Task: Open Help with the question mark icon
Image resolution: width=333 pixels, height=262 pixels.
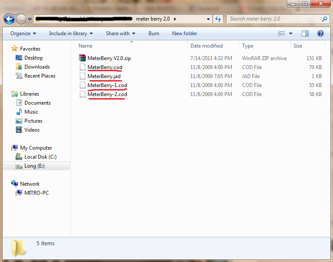Action: [321, 33]
